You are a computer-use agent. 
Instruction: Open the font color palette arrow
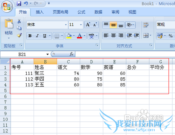click(x=84, y=35)
